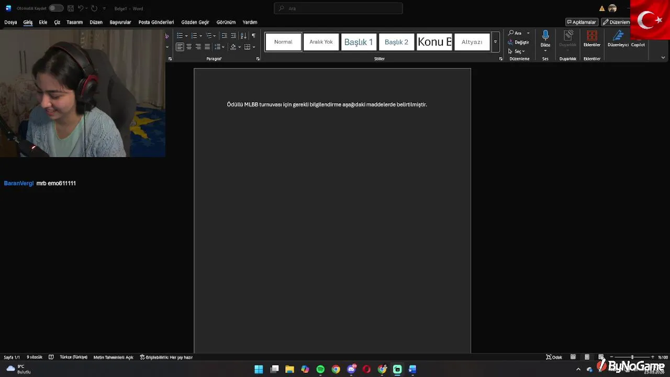The width and height of the screenshot is (670, 377).
Task: Click the zoom out minus button
Action: [611, 357]
